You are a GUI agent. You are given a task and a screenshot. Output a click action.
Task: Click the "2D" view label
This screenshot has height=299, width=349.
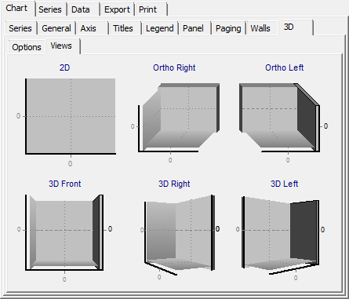pos(64,67)
